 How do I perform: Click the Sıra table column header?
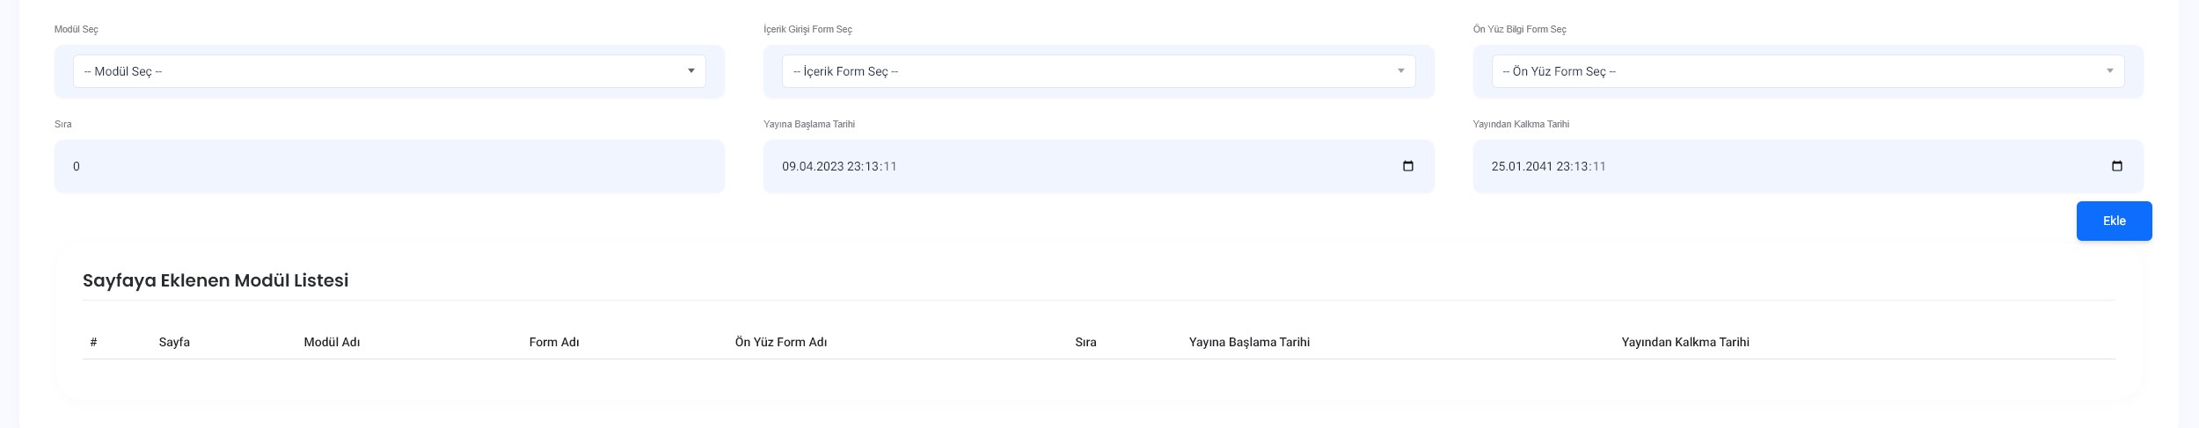pyautogui.click(x=1085, y=342)
